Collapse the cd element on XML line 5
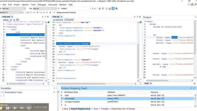 (5, 32)
